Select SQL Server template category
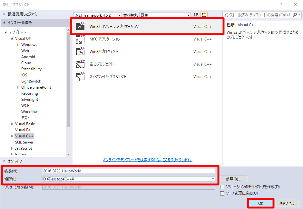Viewport: 303px width, 209px height. pyautogui.click(x=24, y=142)
